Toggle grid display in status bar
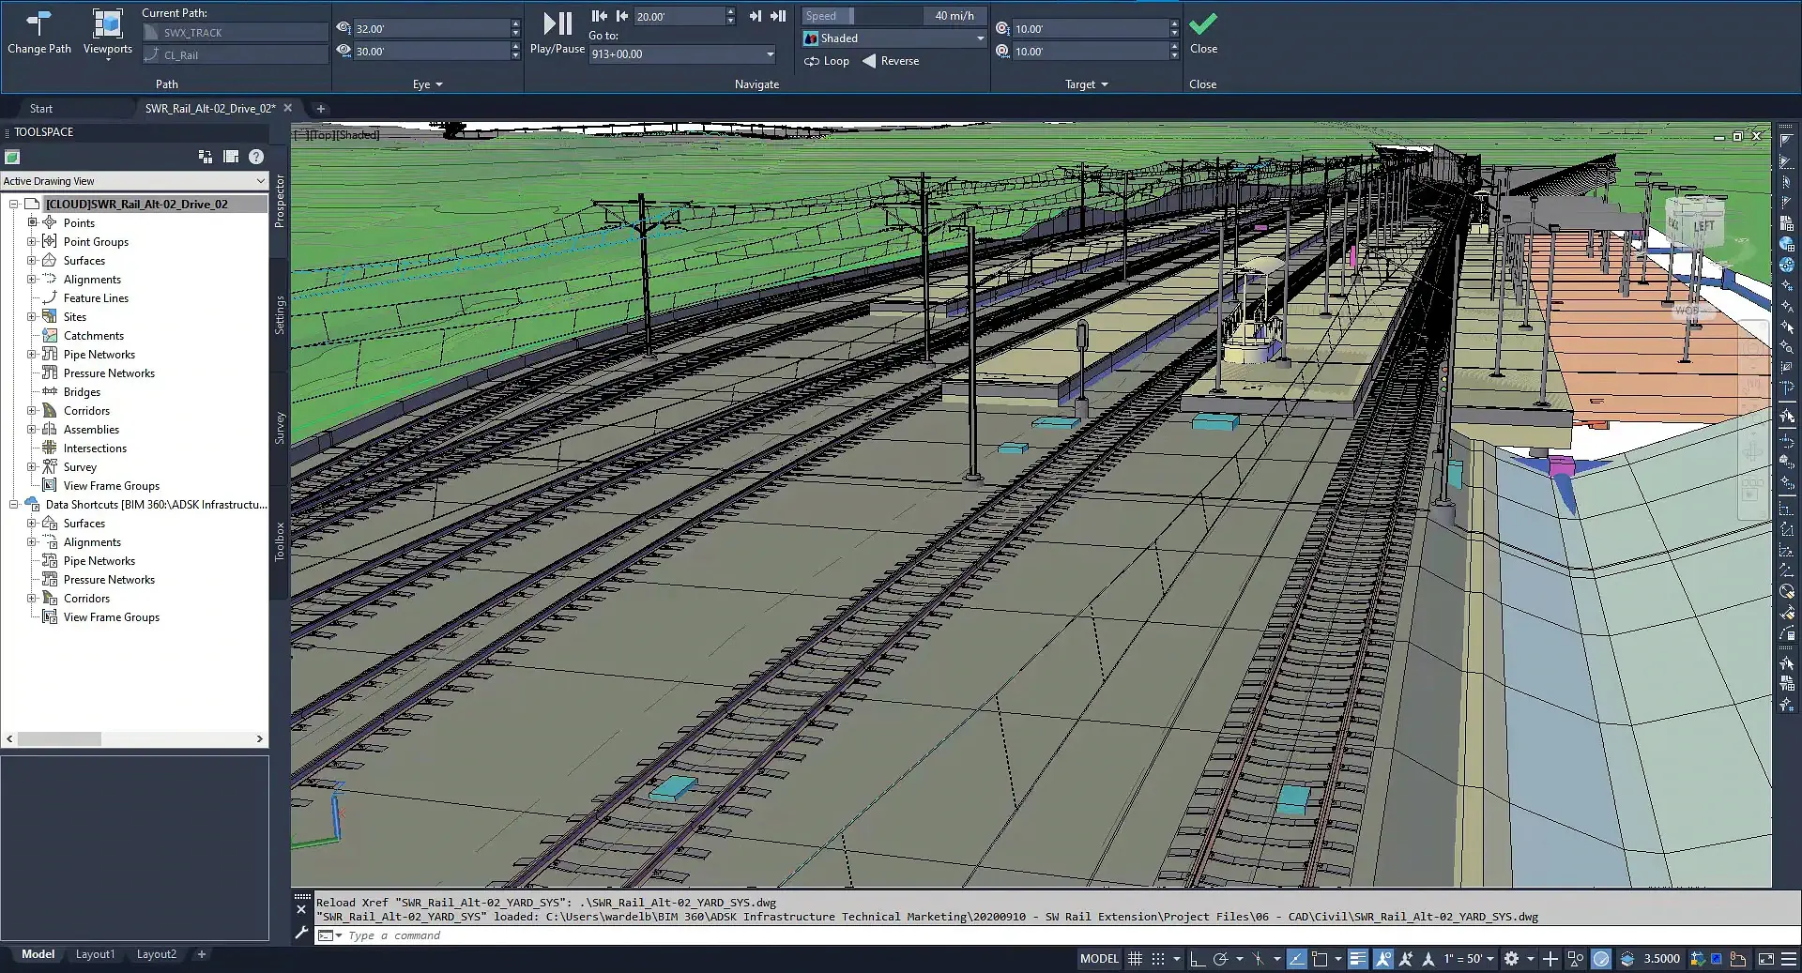The height and width of the screenshot is (973, 1802). tap(1135, 958)
